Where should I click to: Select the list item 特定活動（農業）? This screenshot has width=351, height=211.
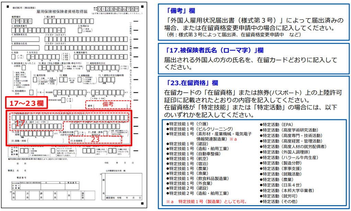tap(276, 180)
